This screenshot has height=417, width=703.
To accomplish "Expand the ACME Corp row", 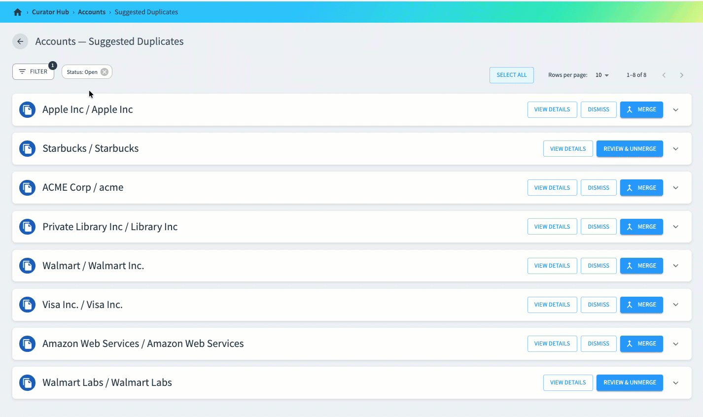I will click(676, 187).
